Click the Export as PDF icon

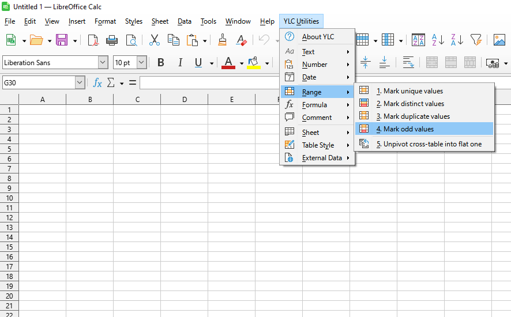[93, 40]
